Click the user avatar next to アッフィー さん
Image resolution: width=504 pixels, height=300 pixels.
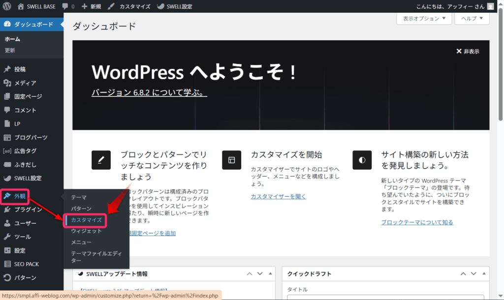(490, 6)
